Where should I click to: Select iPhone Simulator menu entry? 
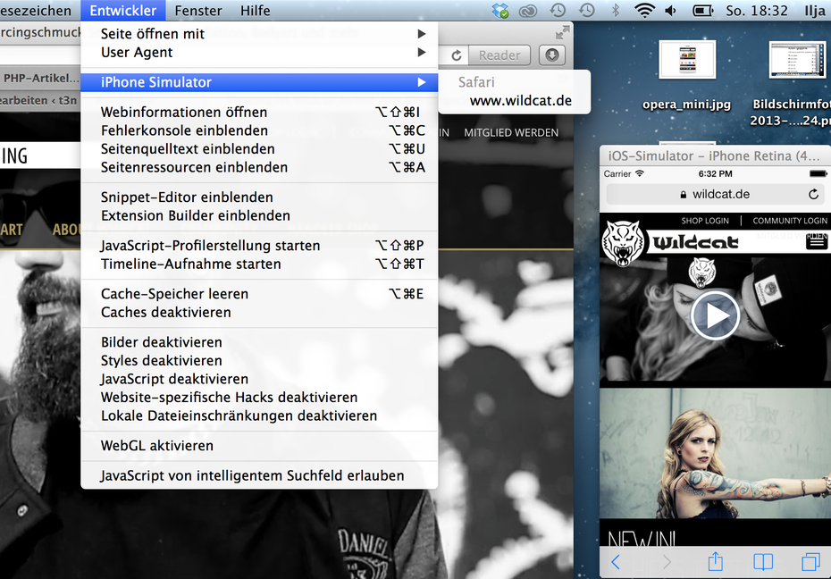coord(259,82)
